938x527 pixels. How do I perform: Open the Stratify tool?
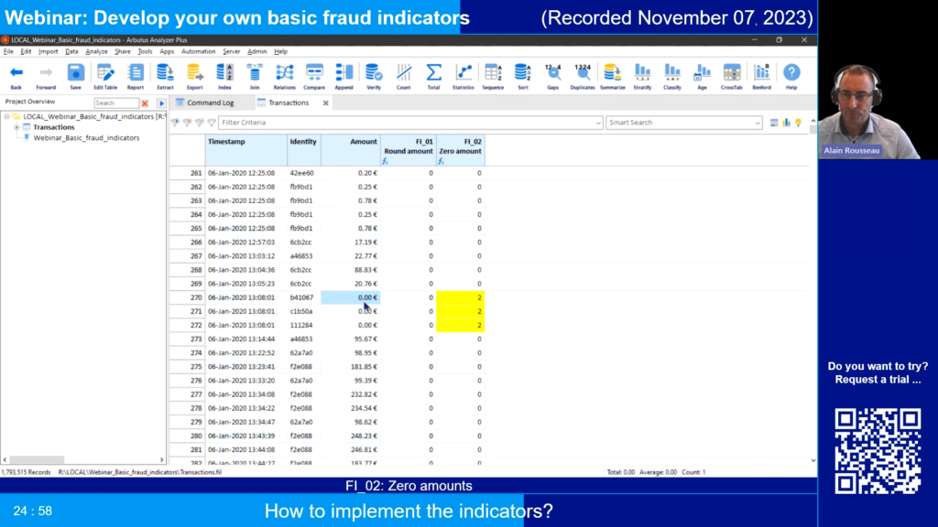point(642,77)
